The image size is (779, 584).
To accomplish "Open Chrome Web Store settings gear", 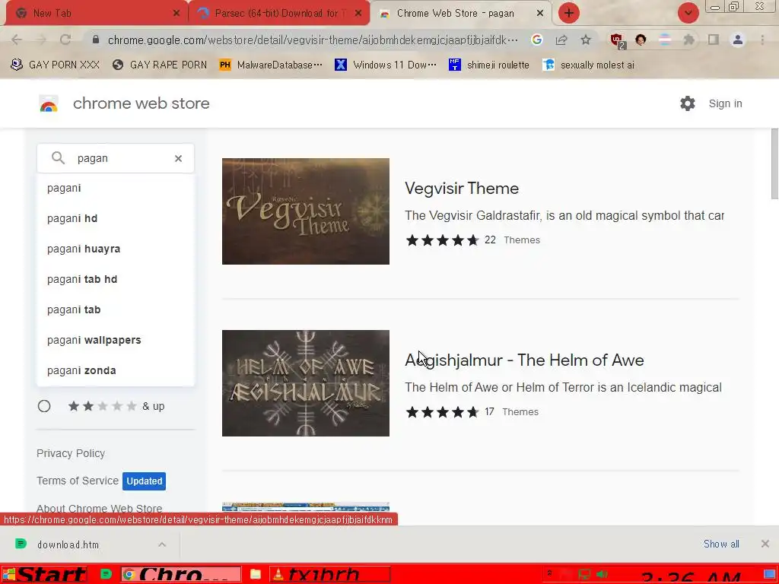I will 688,103.
